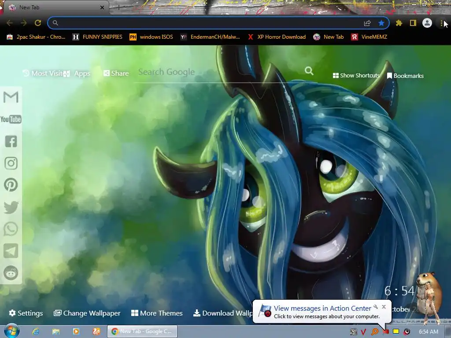
Task: Open Windows Media Player from the taskbar
Action: point(76,331)
